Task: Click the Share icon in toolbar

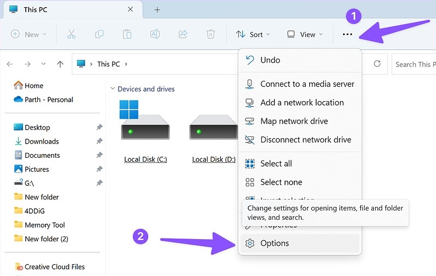Action: (183, 34)
